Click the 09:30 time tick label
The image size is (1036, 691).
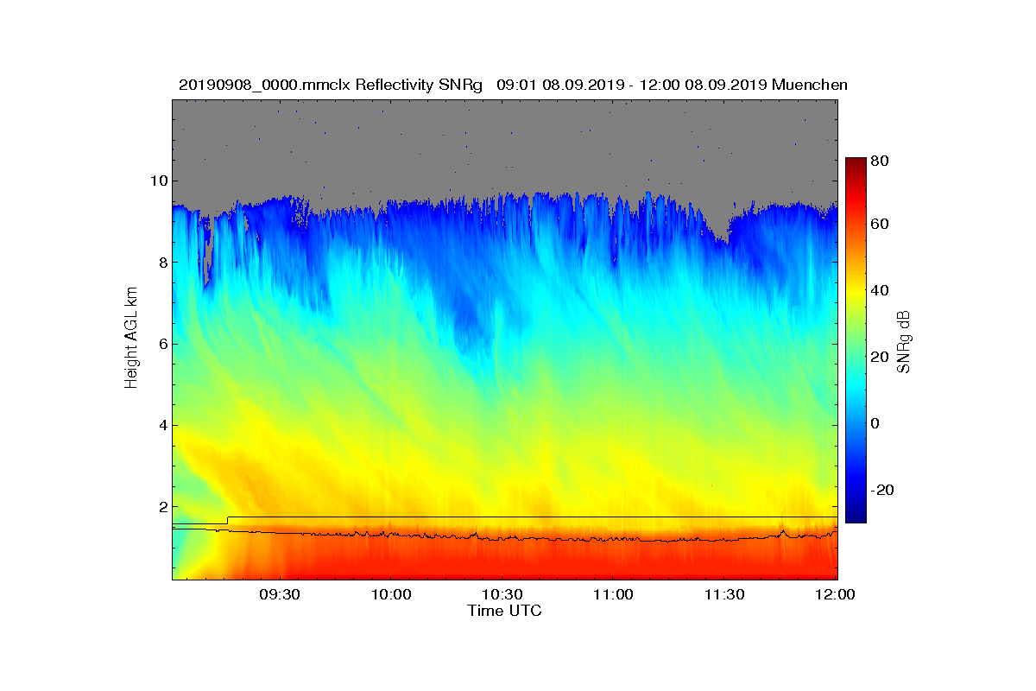[x=279, y=595]
